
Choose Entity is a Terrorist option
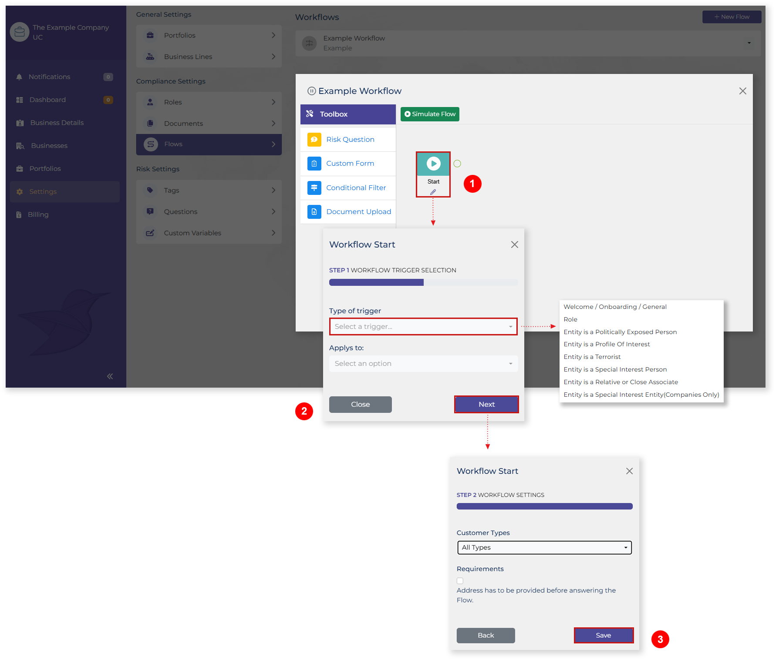pyautogui.click(x=592, y=357)
